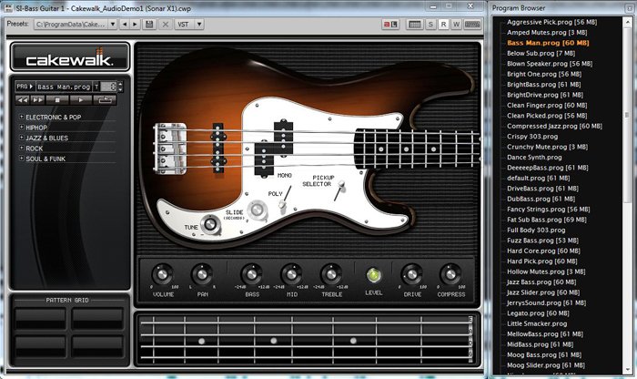The height and width of the screenshot is (379, 637).
Task: Delete the preset with the X icon
Action: 166,25
